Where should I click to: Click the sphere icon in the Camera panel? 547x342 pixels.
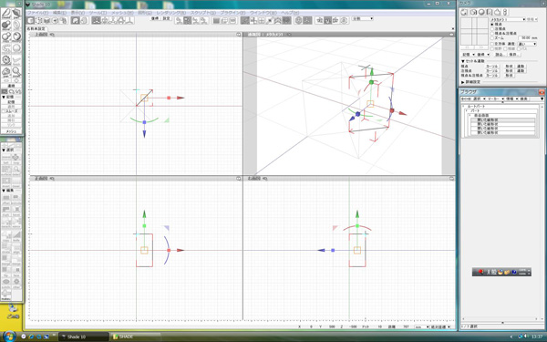point(481,12)
